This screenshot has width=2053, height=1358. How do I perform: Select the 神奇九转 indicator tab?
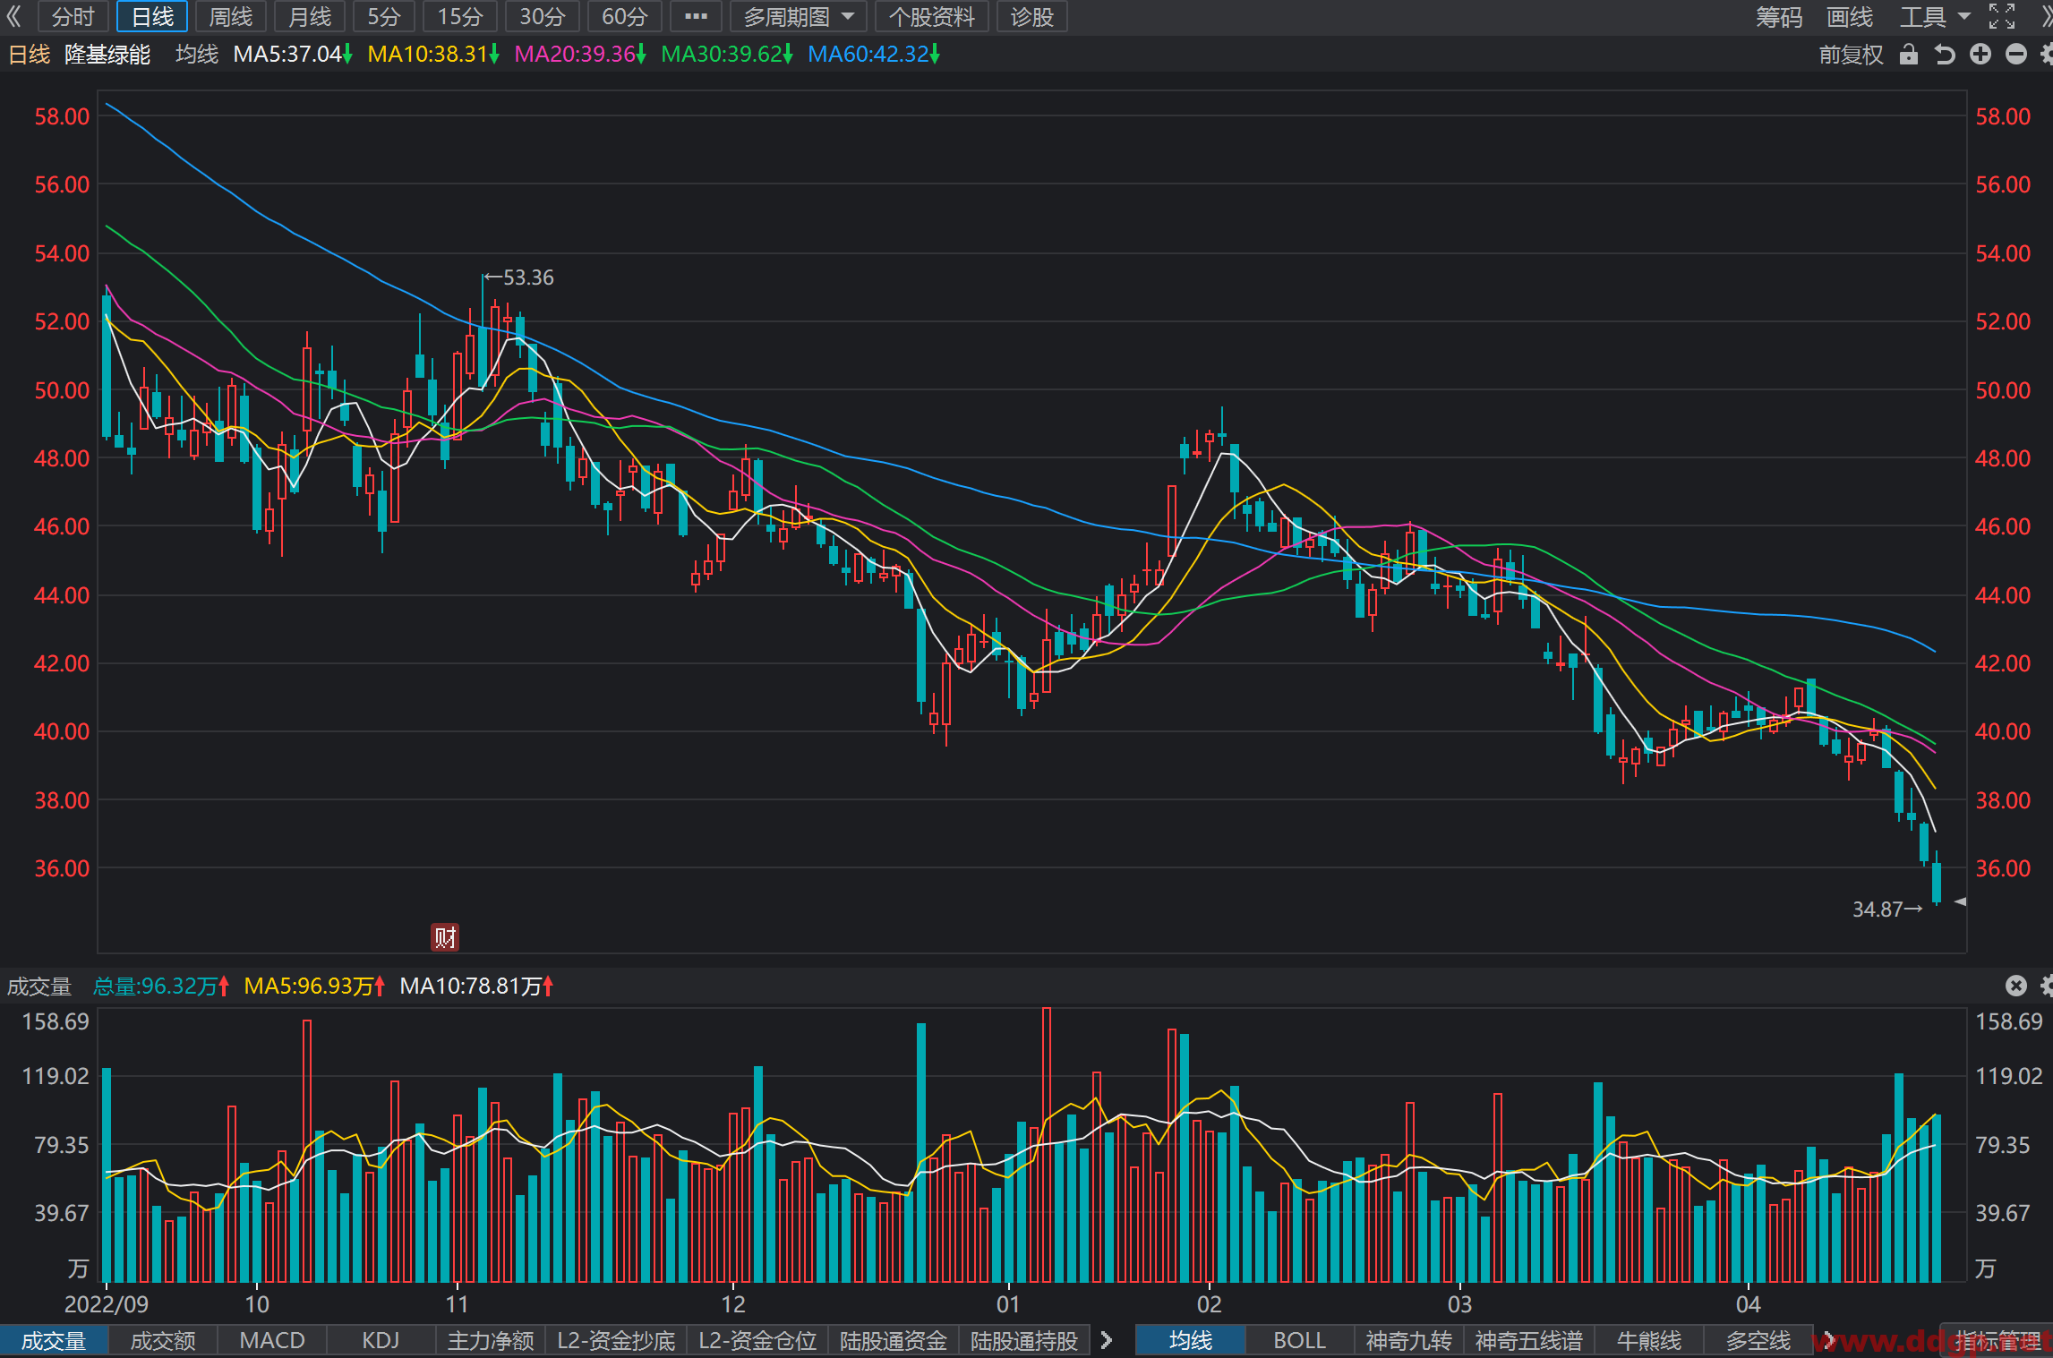coord(1409,1341)
